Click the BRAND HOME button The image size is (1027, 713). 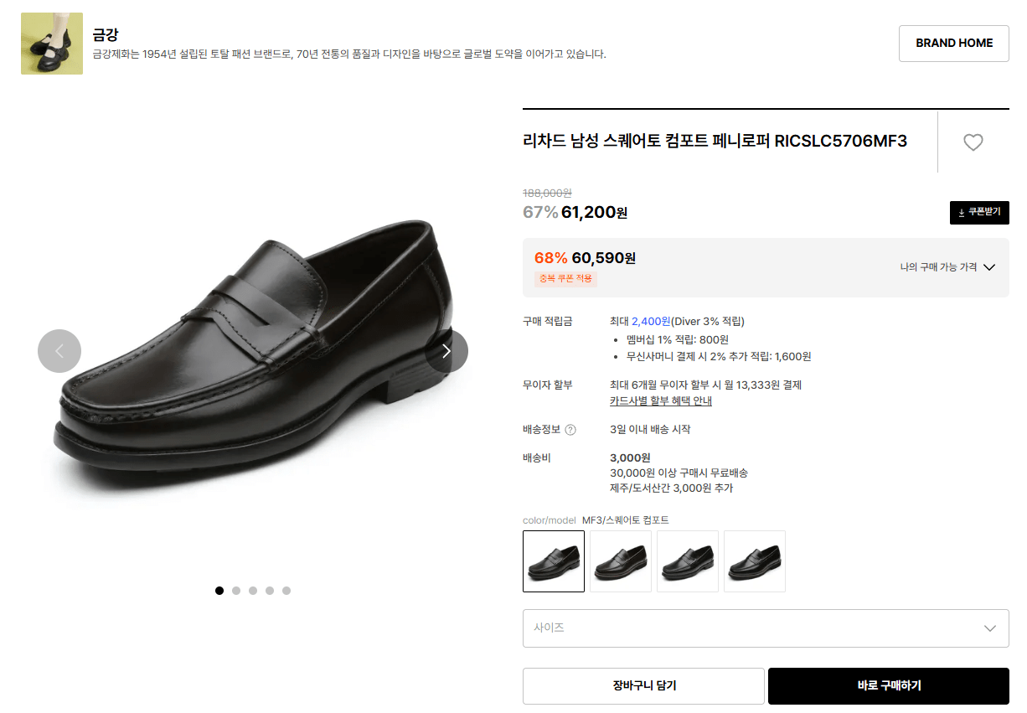click(x=953, y=43)
